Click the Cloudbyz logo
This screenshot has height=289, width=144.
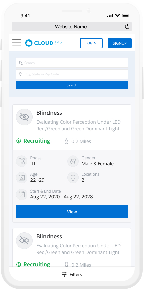coord(44,43)
